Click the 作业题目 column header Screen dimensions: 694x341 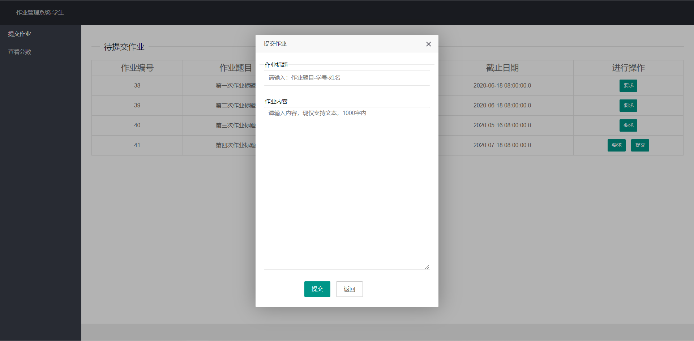coord(235,68)
